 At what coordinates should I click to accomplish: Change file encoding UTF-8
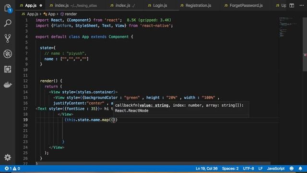248,169
